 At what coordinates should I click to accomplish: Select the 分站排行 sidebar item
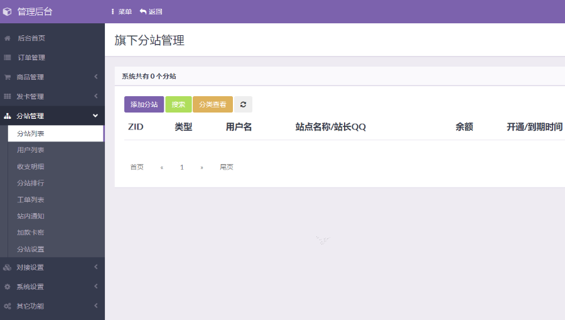[31, 183]
